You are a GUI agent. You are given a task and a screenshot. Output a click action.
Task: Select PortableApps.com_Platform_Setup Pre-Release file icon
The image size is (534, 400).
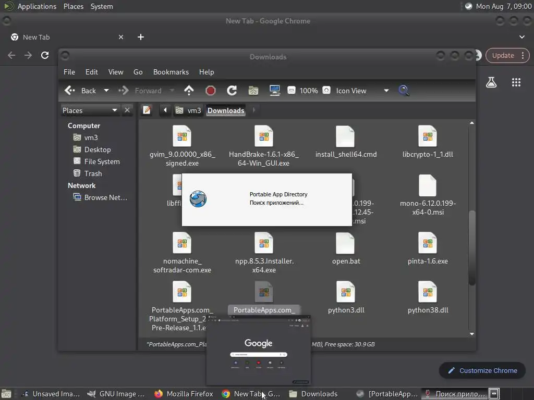(x=182, y=292)
